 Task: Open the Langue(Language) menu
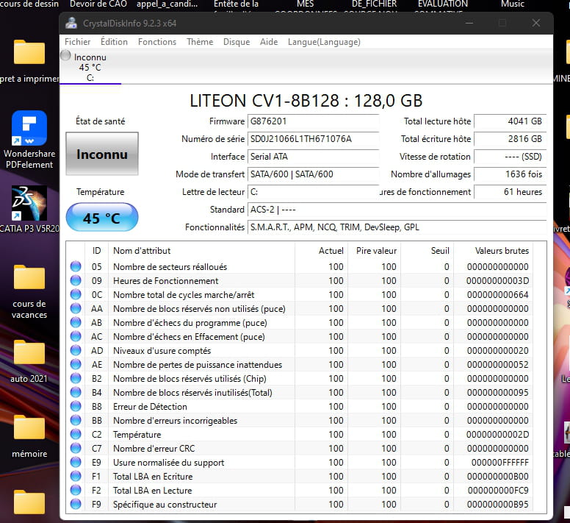pos(324,42)
